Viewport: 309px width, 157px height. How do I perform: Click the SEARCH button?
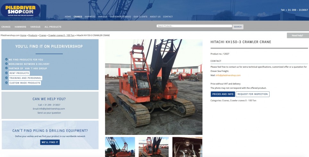[x=238, y=27]
